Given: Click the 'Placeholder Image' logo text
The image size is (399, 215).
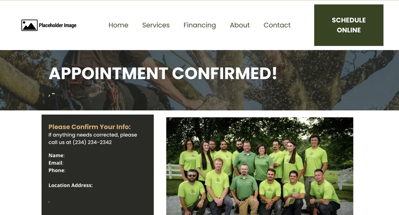Looking at the screenshot, I should point(58,25).
